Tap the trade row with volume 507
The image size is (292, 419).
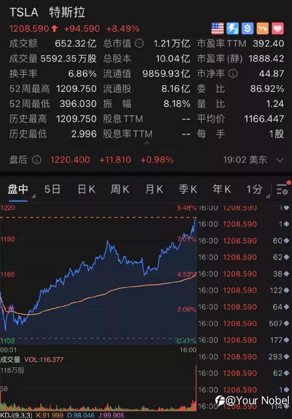[x=244, y=324]
